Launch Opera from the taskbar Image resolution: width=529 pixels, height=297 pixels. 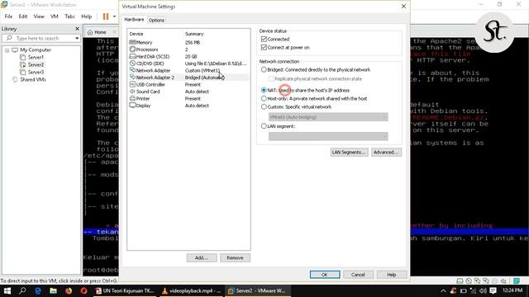pyautogui.click(x=84, y=290)
